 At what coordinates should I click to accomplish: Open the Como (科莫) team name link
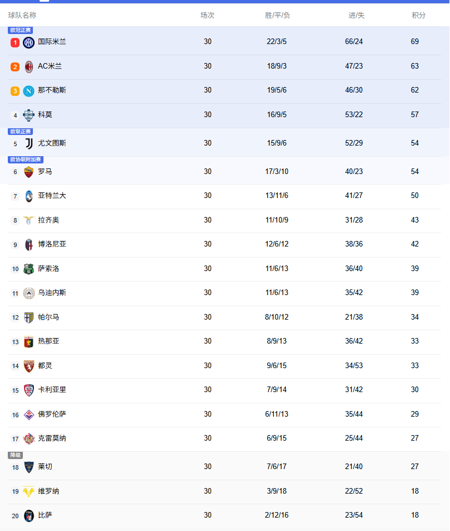(x=45, y=115)
